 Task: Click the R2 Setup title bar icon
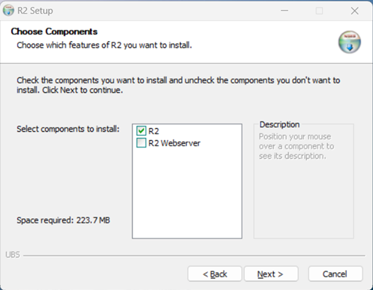pyautogui.click(x=9, y=11)
